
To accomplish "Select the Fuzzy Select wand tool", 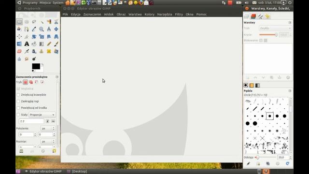I will [x=42, y=22].
